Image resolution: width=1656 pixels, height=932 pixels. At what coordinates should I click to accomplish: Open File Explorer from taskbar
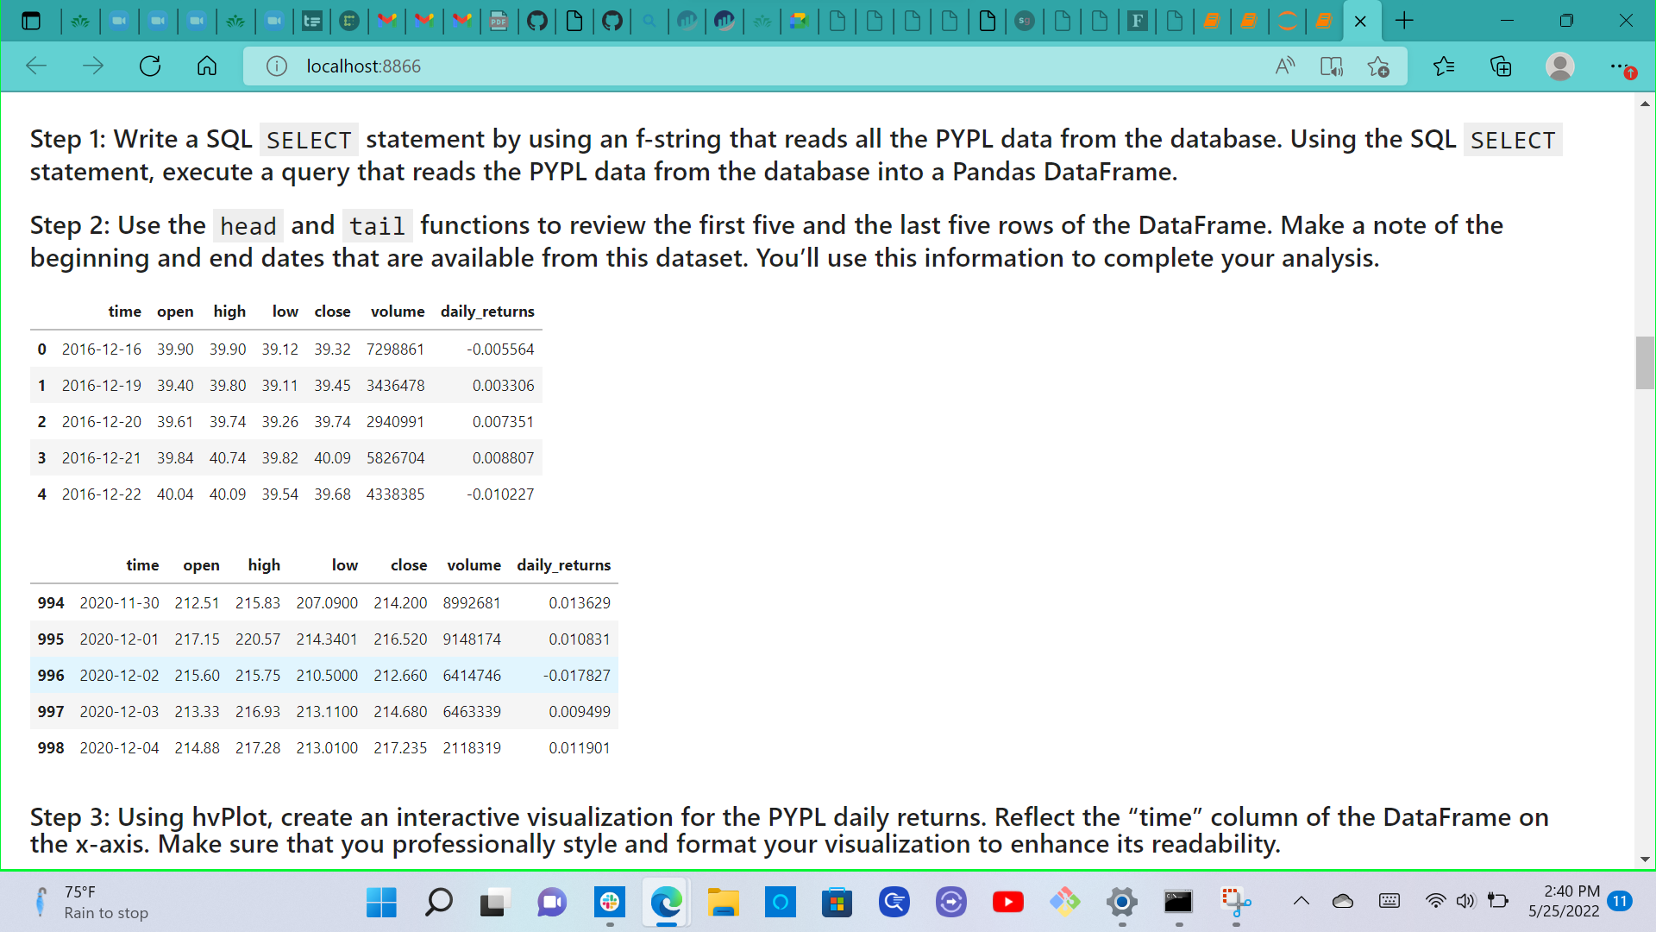tap(723, 903)
